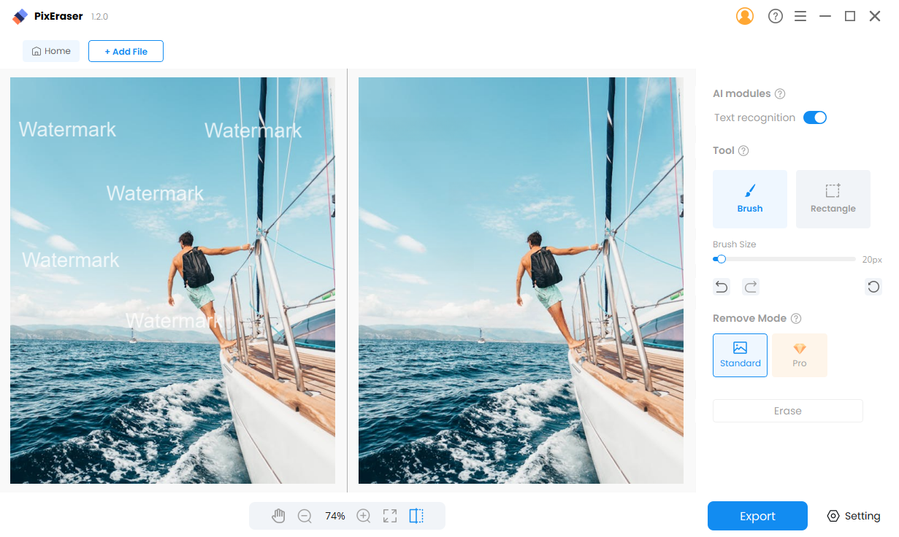
Task: Adjust the Brush Size slider handle
Action: (x=722, y=259)
